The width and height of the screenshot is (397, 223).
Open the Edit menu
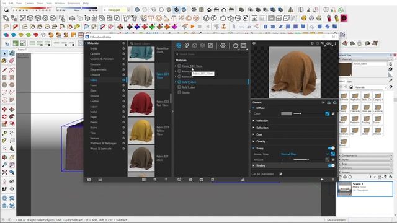(11, 3)
